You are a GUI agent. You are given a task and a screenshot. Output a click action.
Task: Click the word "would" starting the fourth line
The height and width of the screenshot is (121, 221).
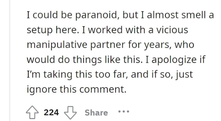[41, 59]
